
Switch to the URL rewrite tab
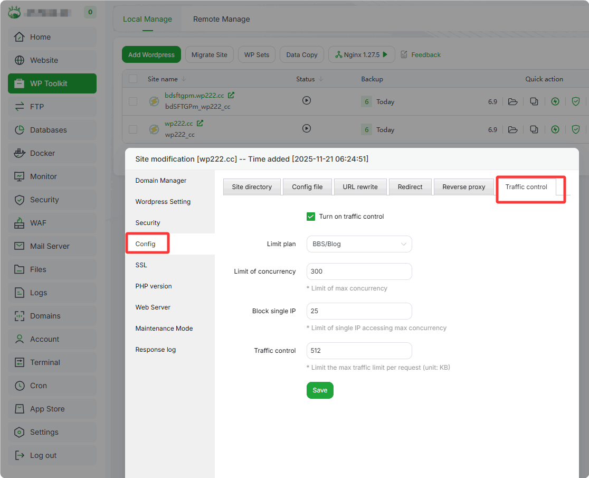coord(360,187)
